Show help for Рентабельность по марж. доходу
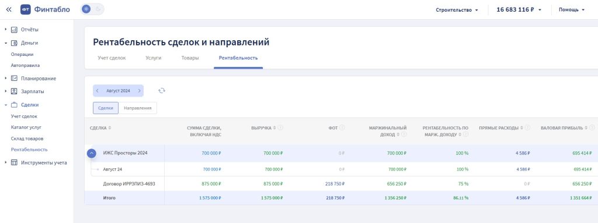598x223 pixels. (465, 134)
